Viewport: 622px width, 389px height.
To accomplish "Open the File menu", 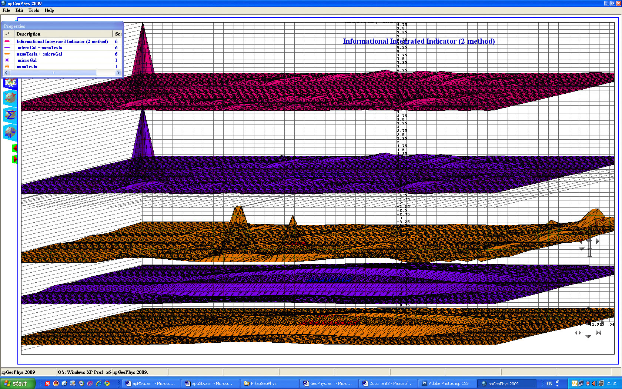I will [6, 10].
